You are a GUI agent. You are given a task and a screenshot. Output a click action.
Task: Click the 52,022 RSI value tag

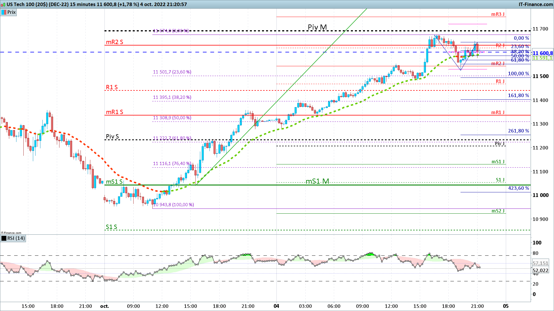pos(540,270)
